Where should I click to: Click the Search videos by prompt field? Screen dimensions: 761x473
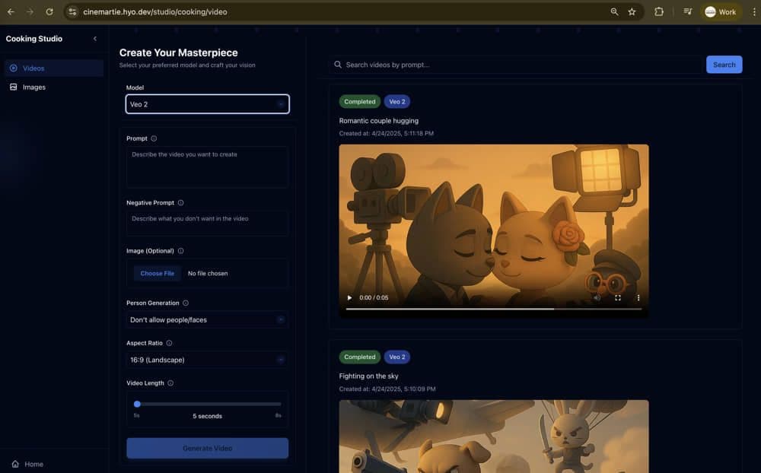click(x=517, y=65)
